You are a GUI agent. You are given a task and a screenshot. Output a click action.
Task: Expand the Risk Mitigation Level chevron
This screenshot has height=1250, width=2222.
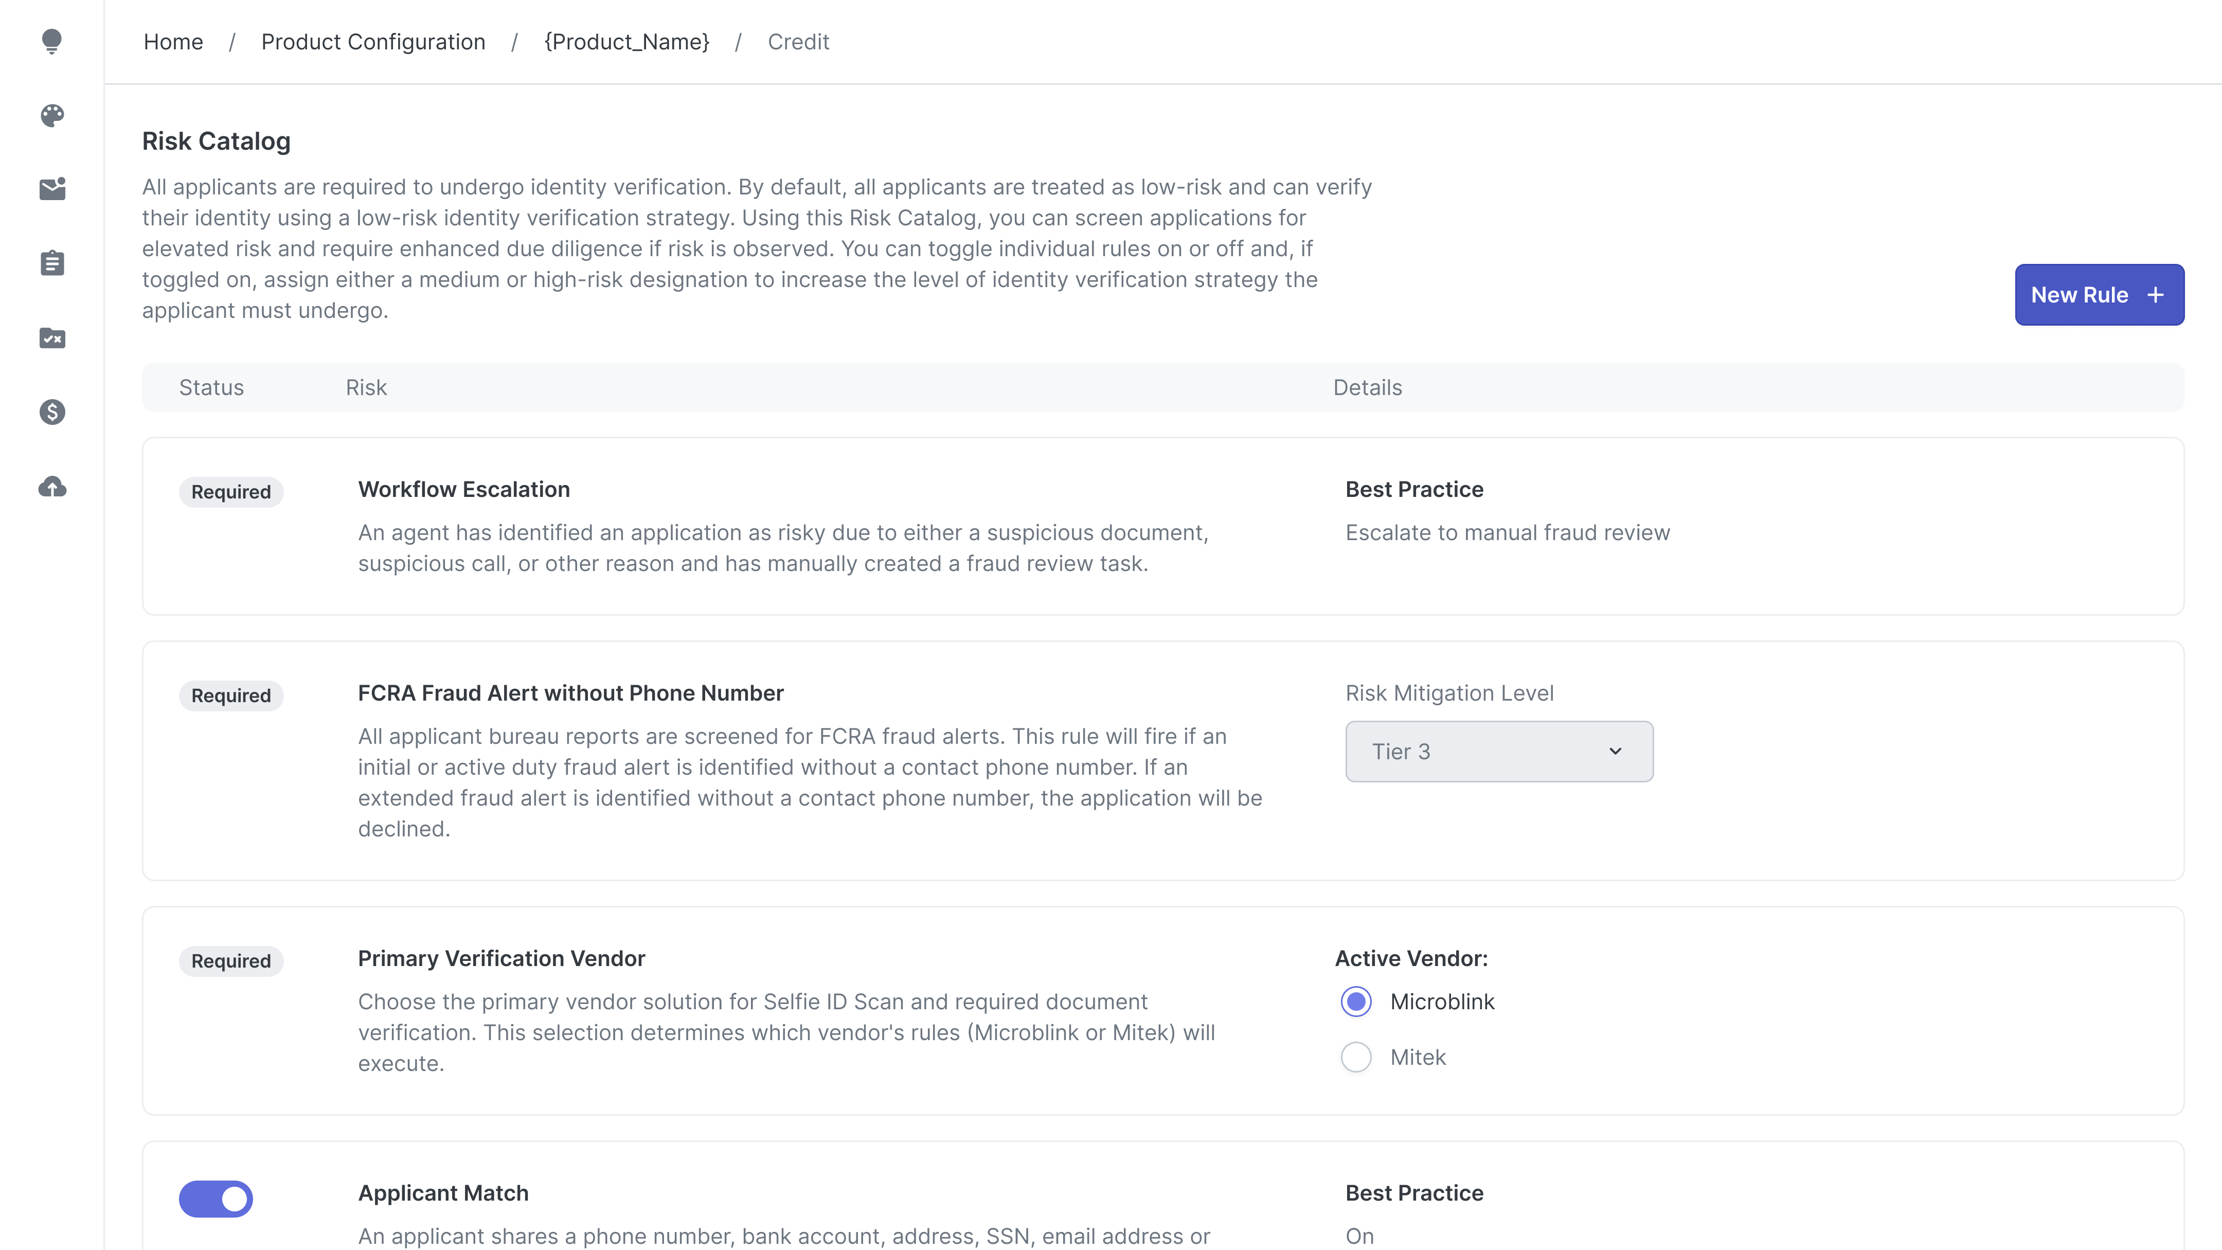(x=1616, y=751)
